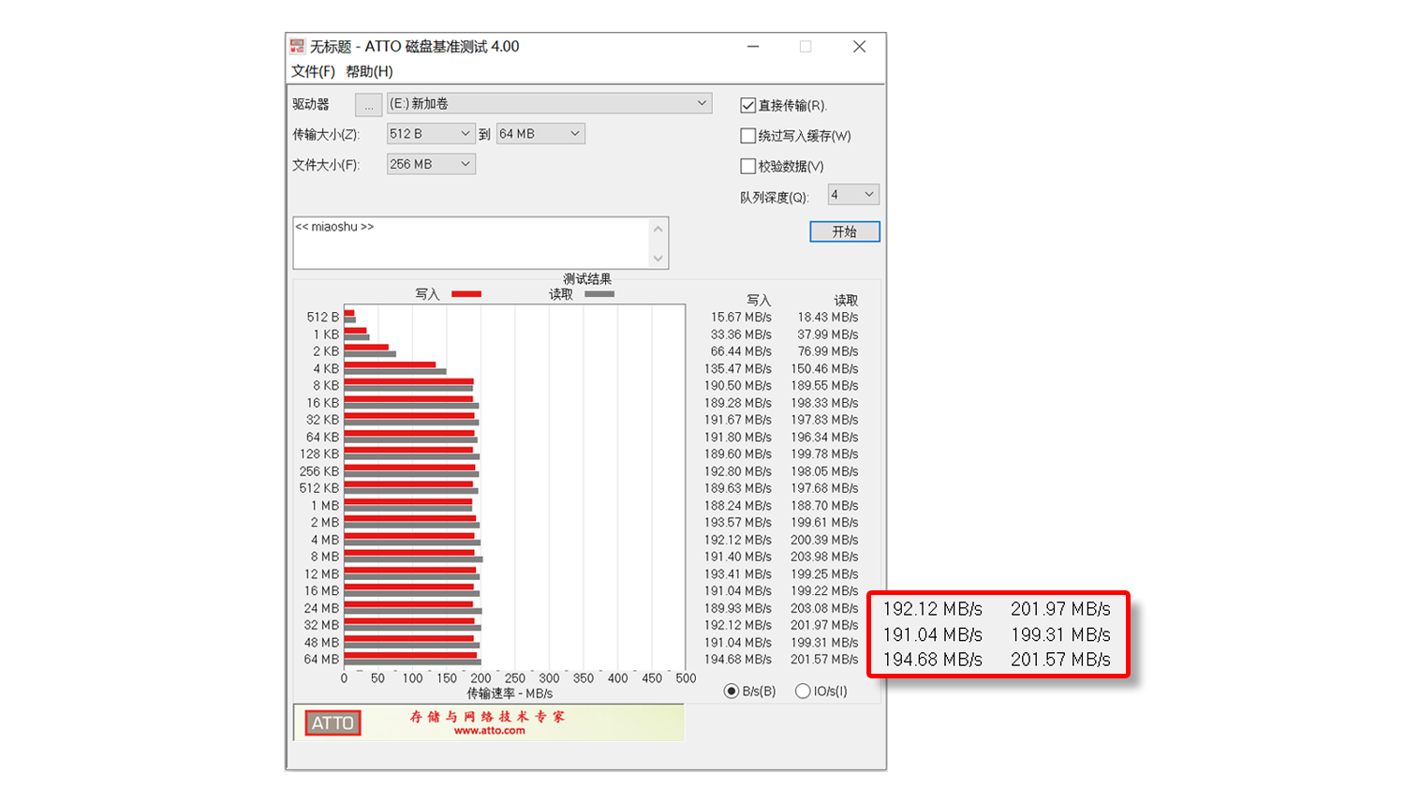1405x803 pixels.
Task: Open the 队列深度 queue depth dropdown
Action: 853,195
